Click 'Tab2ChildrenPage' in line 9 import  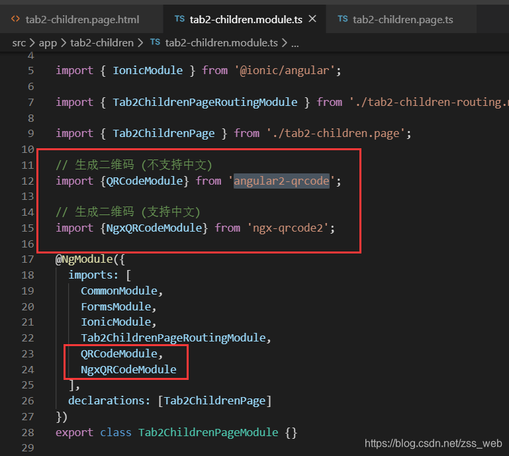click(163, 134)
